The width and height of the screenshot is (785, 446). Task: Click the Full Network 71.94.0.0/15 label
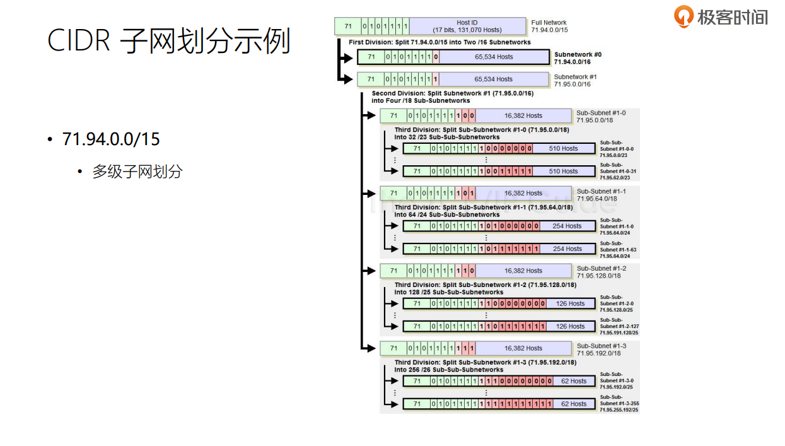point(547,26)
